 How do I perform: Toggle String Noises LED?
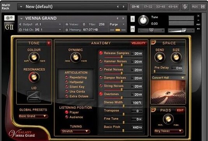[x=101, y=86]
